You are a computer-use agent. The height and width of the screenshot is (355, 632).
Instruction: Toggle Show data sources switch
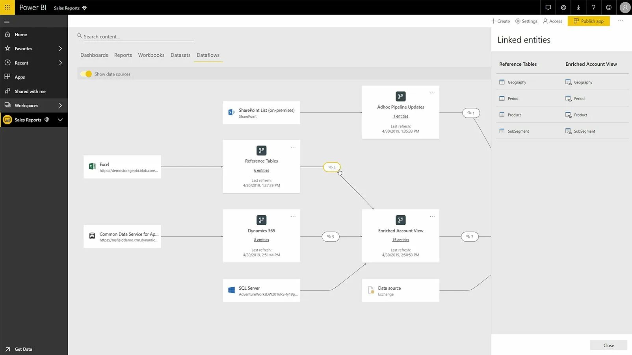pos(86,74)
